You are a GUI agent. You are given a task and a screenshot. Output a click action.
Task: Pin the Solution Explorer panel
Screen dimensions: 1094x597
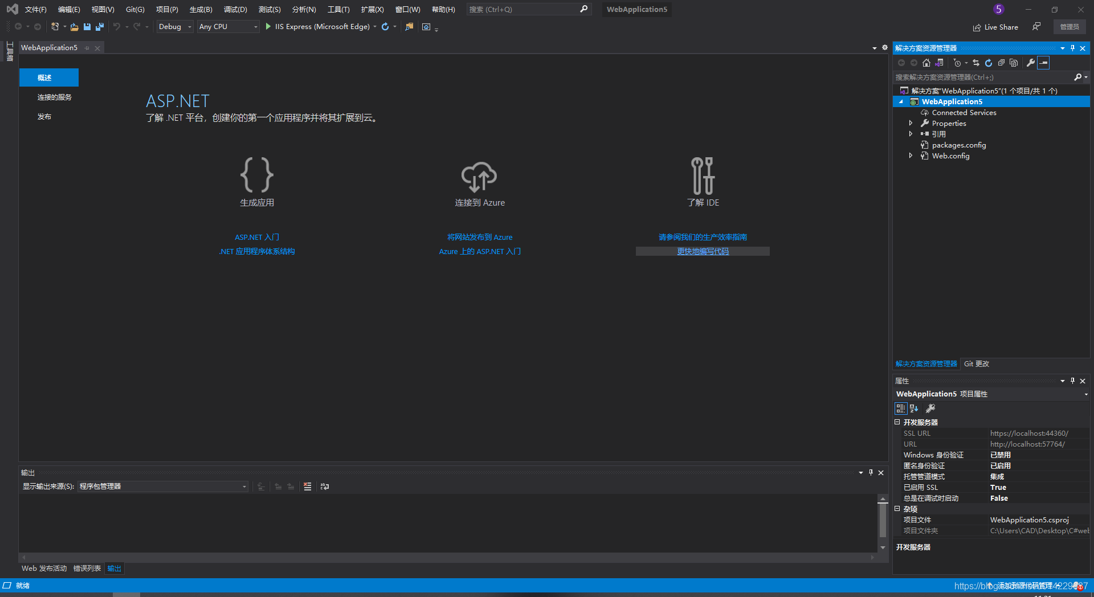pos(1072,48)
